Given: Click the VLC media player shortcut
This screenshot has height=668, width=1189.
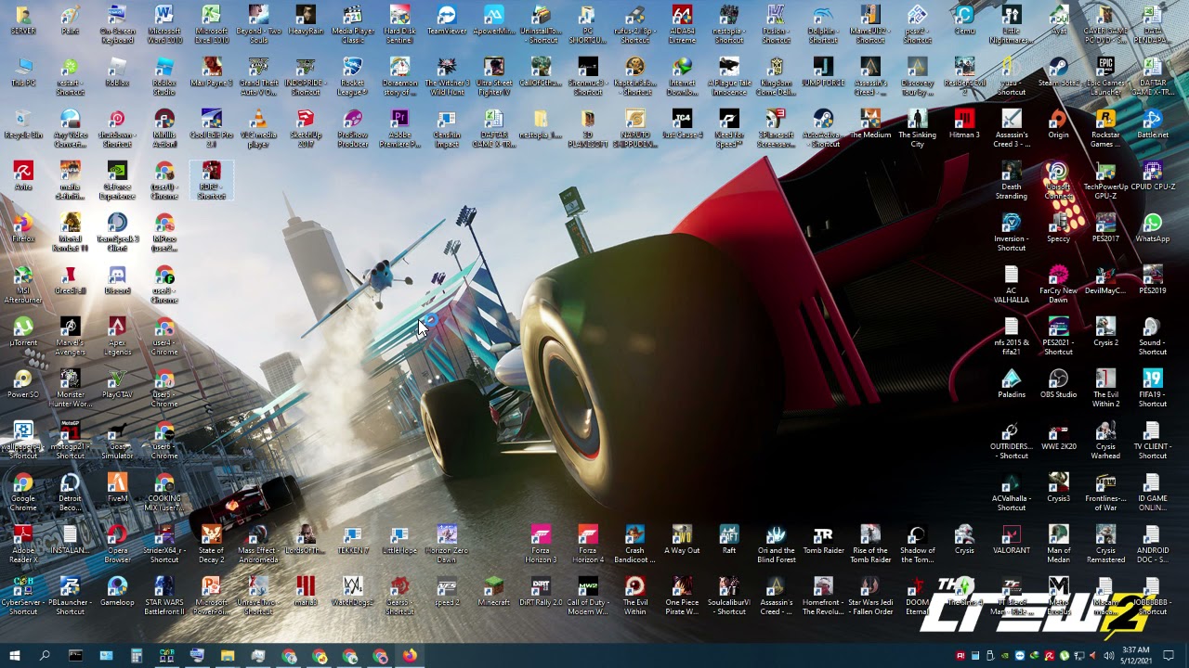Looking at the screenshot, I should click(258, 129).
